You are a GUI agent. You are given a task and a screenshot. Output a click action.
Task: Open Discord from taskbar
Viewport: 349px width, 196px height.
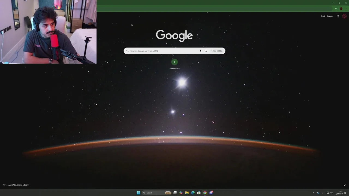pyautogui.click(x=211, y=193)
